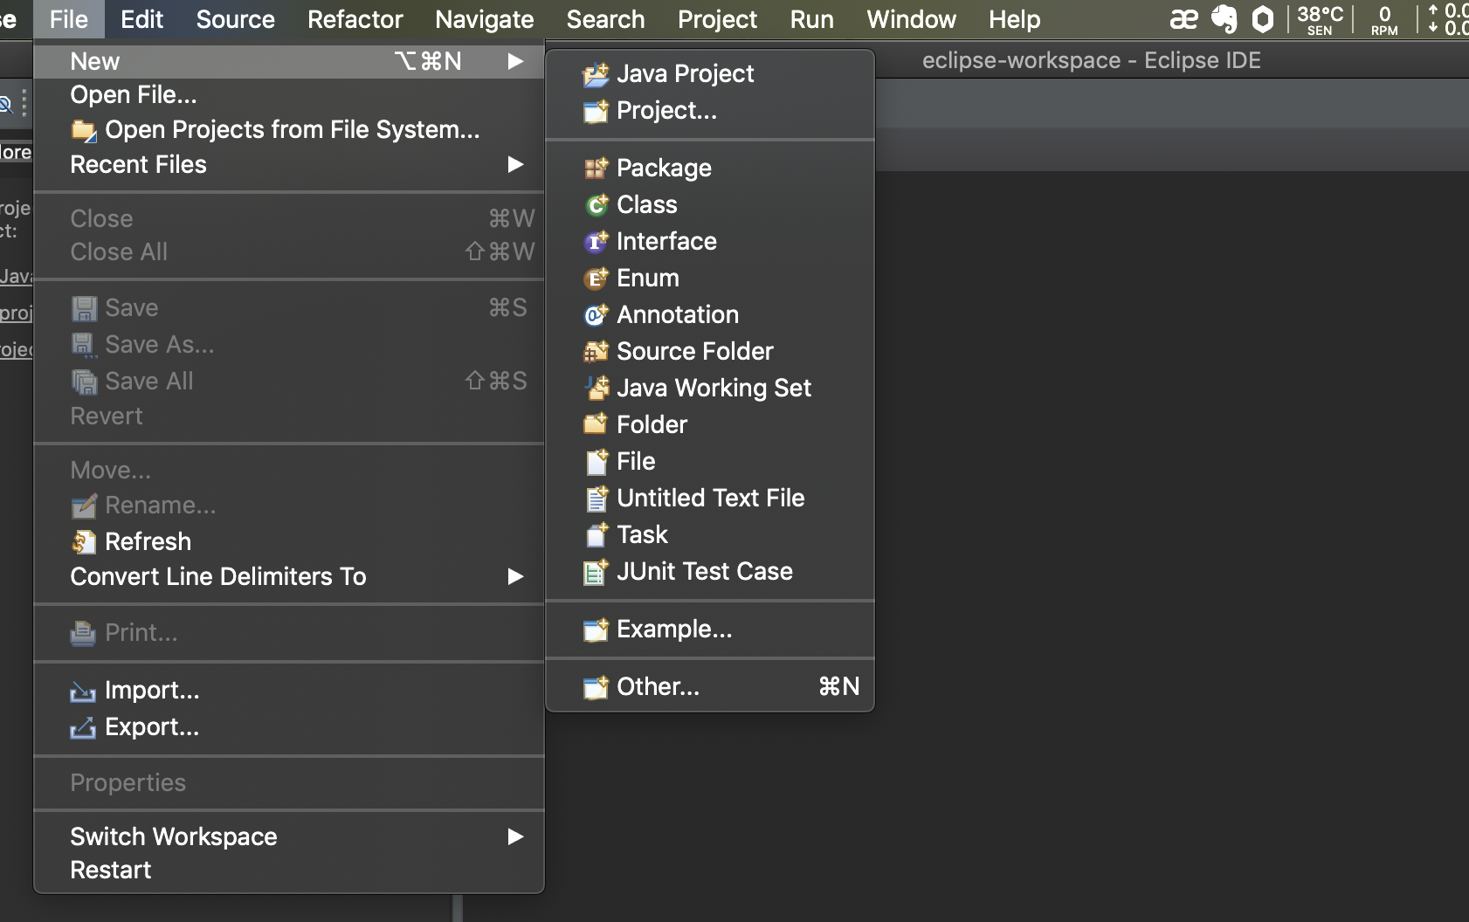This screenshot has height=922, width=1469.
Task: Open the Navigate menu in menu bar
Action: click(484, 19)
